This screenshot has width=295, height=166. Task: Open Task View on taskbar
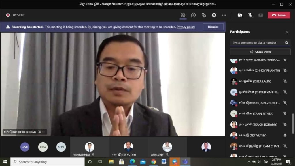point(100,162)
